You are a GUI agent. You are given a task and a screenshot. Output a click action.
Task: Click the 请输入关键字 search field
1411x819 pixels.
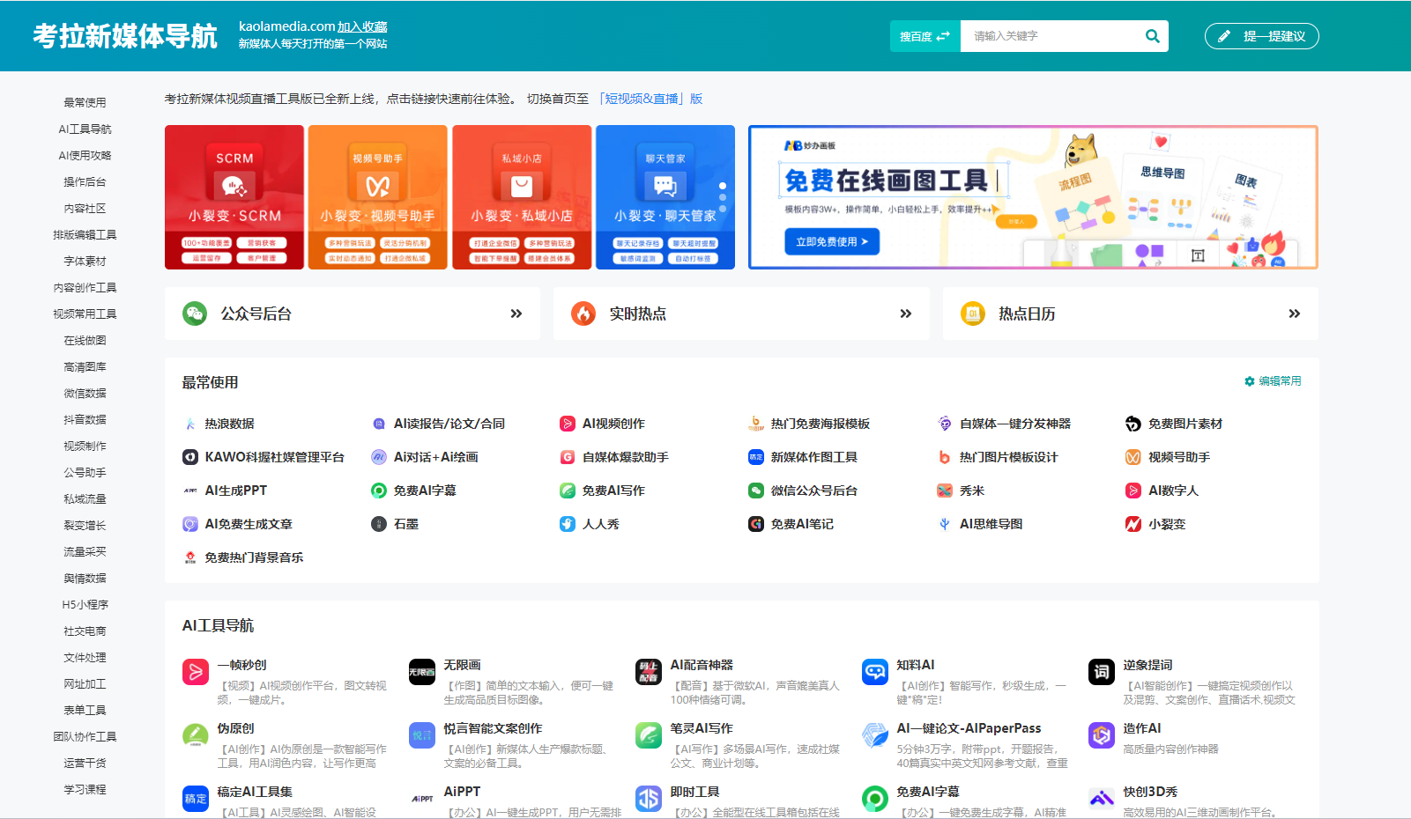tap(1049, 36)
